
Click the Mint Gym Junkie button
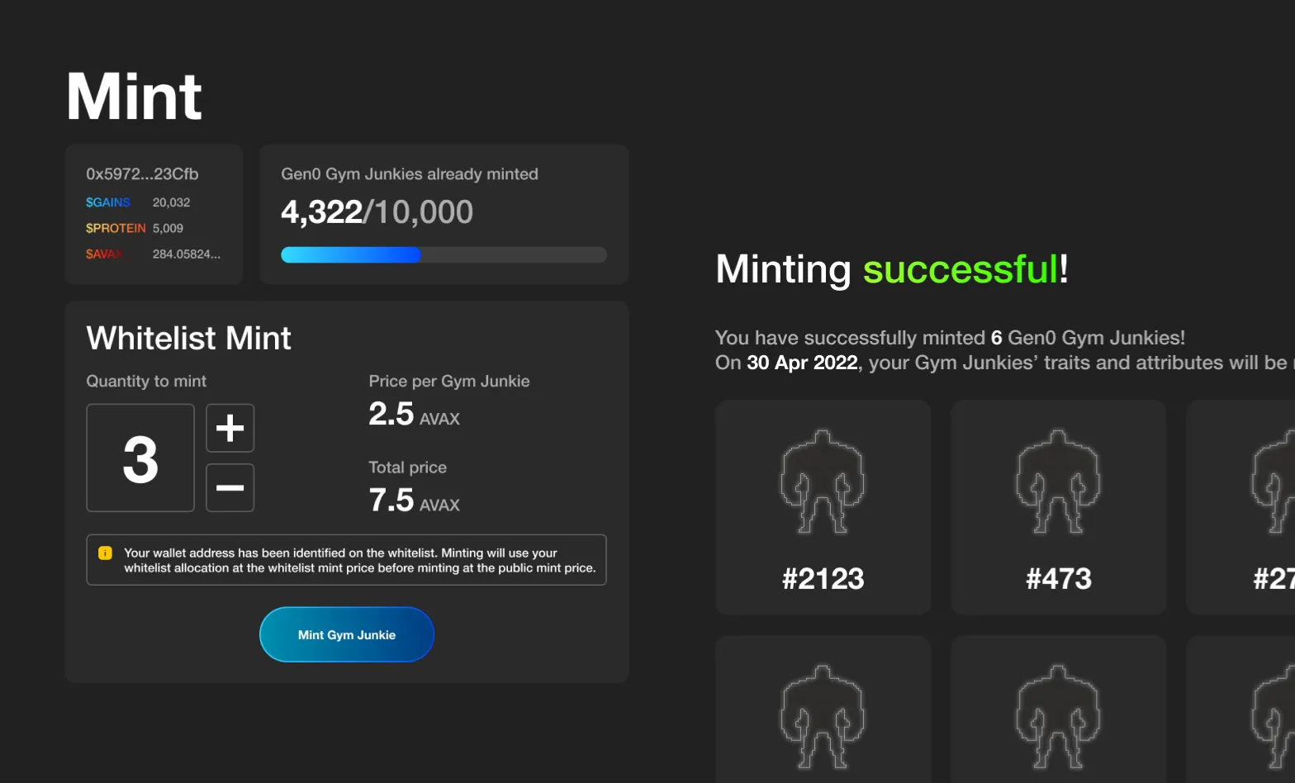[x=347, y=634]
